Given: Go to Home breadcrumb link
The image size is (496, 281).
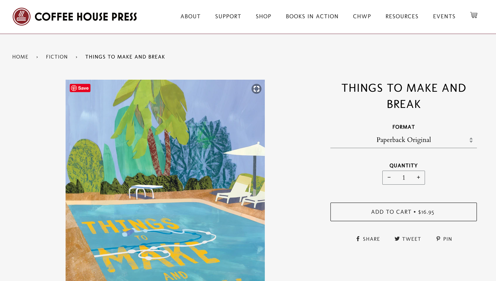Looking at the screenshot, I should [20, 57].
